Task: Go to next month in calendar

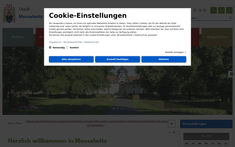Action: [x=226, y=136]
